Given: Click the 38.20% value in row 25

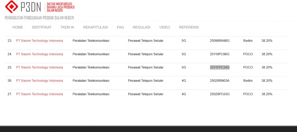Looking at the screenshot, I should [x=267, y=67].
